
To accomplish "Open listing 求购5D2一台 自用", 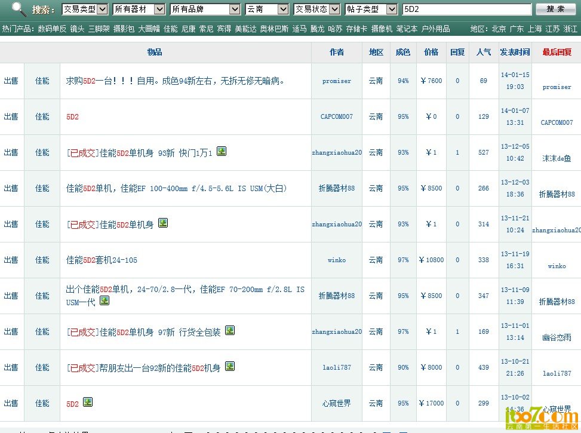I will [x=175, y=81].
